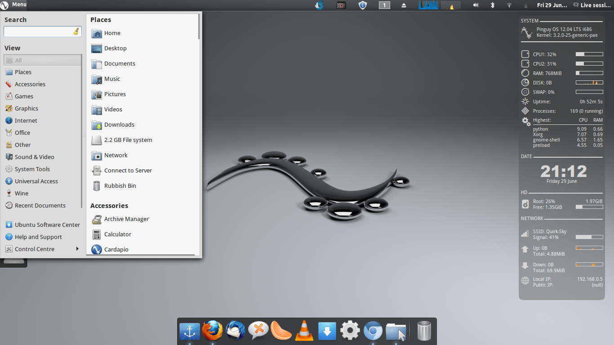Launch Archive Manager from Accessories
Image resolution: width=614 pixels, height=345 pixels.
pos(126,219)
